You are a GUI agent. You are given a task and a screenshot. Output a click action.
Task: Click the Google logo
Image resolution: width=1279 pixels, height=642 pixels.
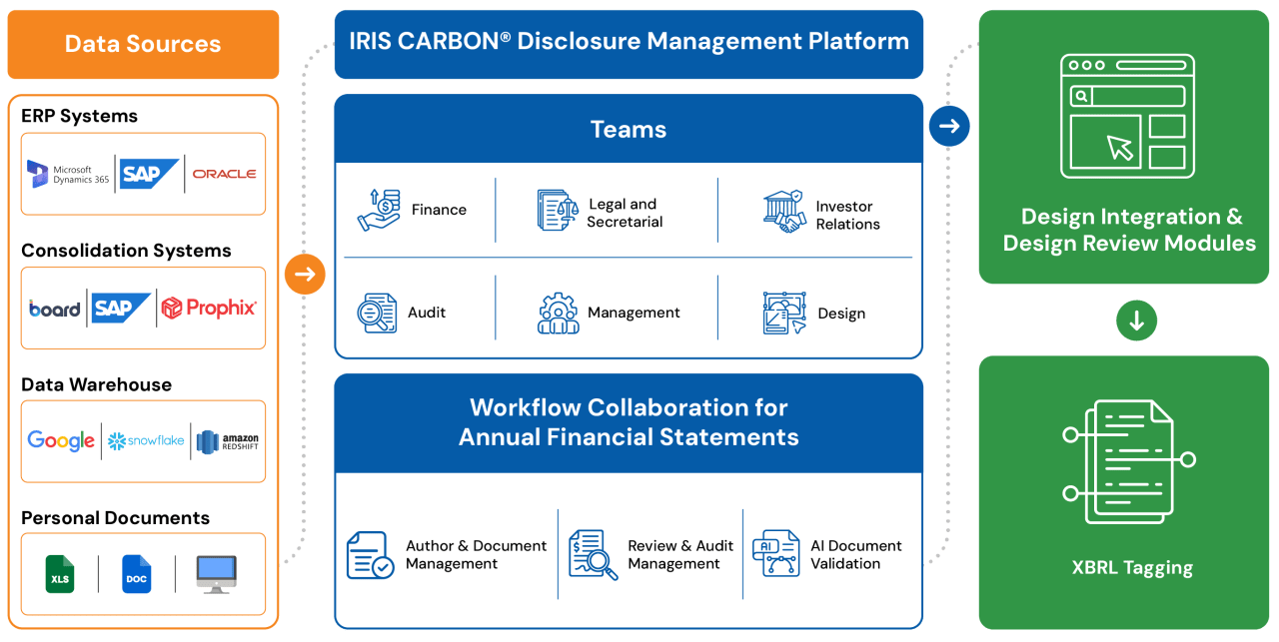tap(61, 440)
